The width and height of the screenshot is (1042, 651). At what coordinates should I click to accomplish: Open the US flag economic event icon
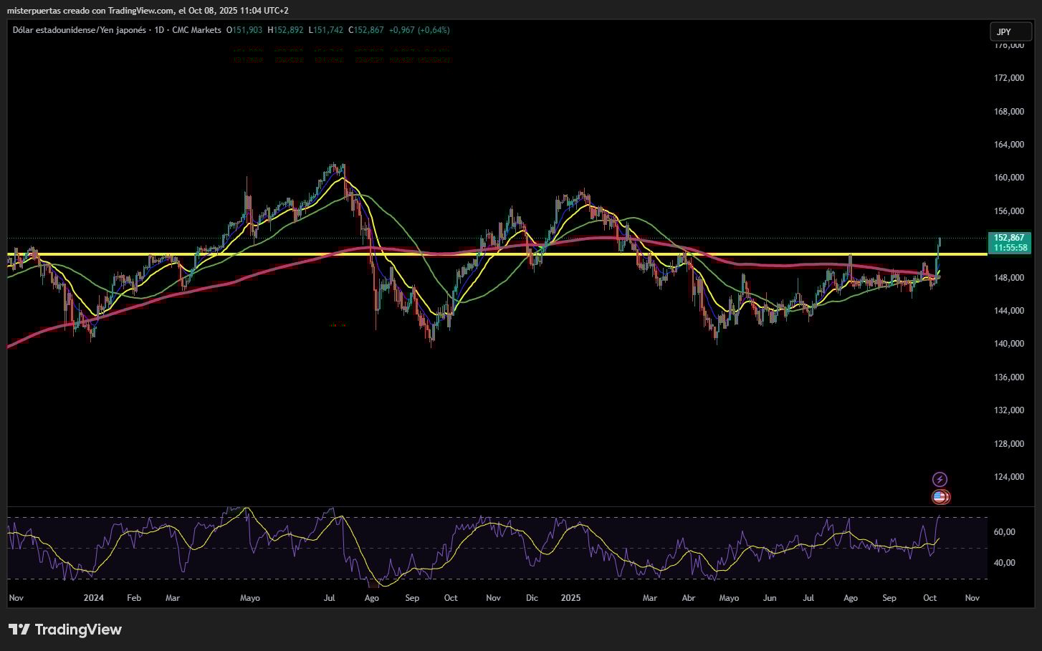[940, 496]
